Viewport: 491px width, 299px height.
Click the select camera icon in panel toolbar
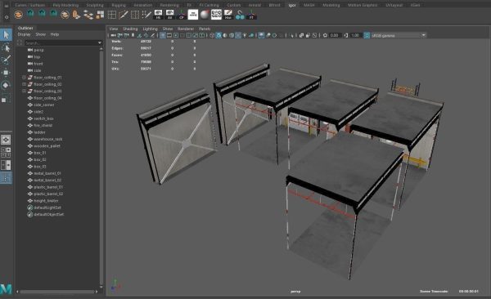[x=114, y=35]
